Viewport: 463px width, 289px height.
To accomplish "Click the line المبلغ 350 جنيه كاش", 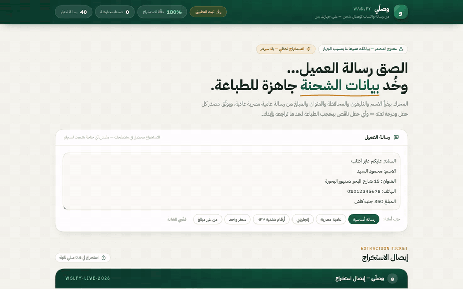I will [x=375, y=202].
